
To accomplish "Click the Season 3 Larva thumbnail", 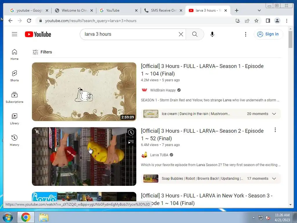I will point(84,197).
